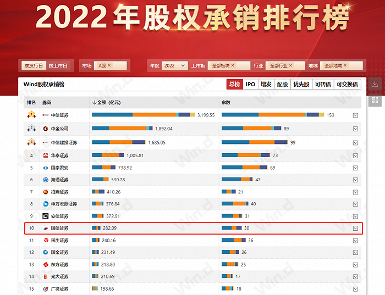Click the 东方证券 logo icon
The image size is (385, 295).
[x=46, y=264]
